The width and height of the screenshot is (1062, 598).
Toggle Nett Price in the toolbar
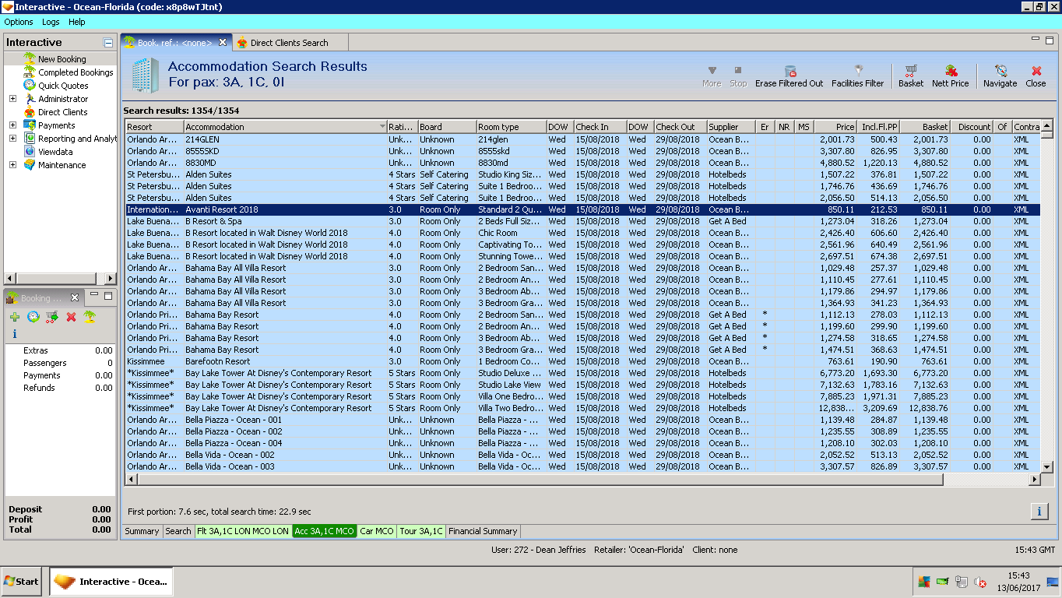[x=951, y=72]
